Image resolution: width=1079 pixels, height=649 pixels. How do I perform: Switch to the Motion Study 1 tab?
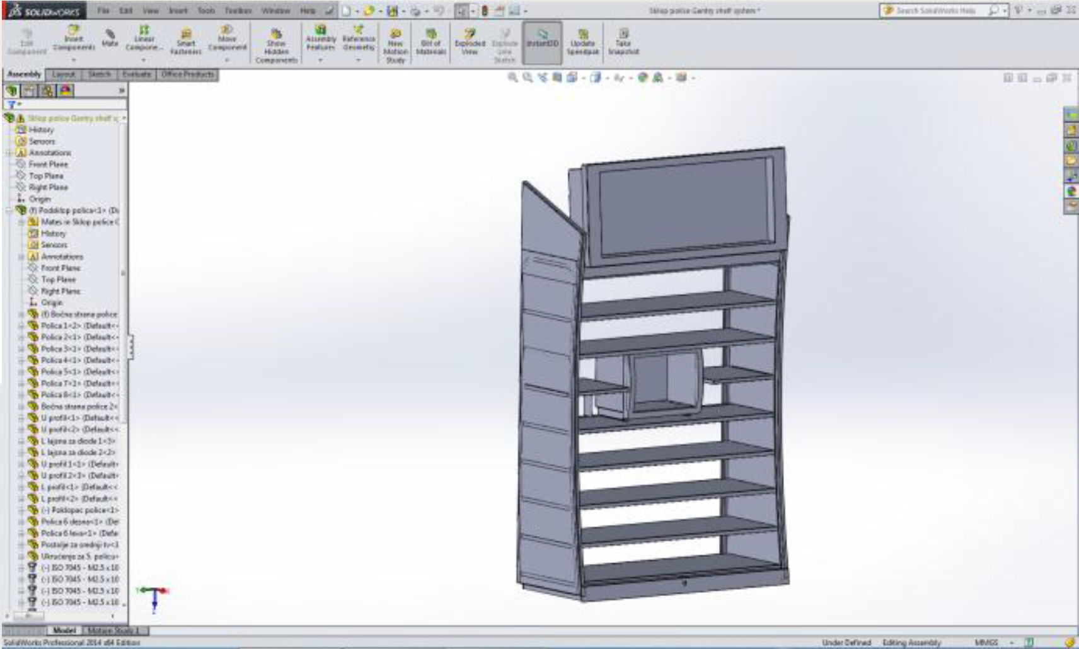pyautogui.click(x=115, y=630)
